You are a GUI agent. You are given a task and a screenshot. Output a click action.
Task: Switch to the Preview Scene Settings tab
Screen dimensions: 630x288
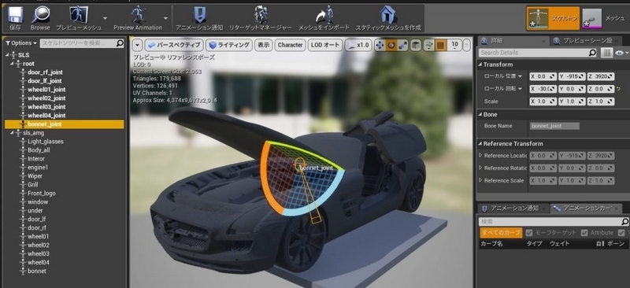(x=586, y=41)
